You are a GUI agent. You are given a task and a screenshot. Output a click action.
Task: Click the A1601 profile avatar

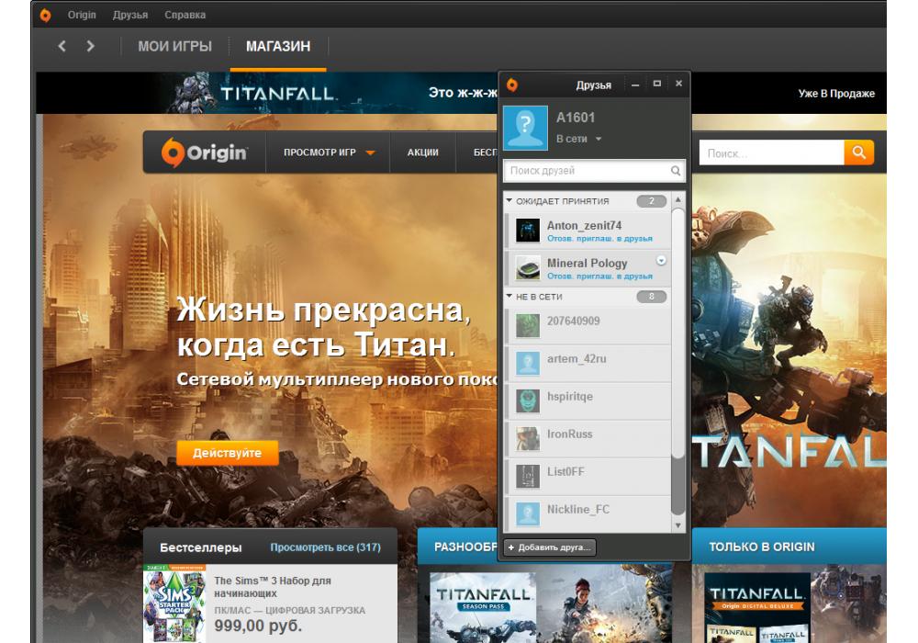(525, 128)
